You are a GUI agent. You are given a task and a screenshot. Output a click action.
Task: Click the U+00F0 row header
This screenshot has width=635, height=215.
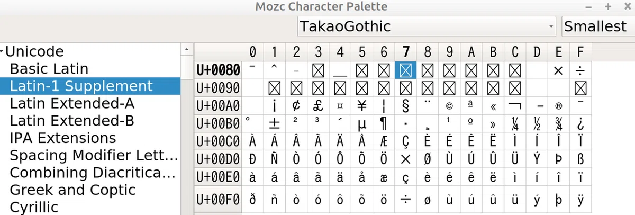coord(218,199)
